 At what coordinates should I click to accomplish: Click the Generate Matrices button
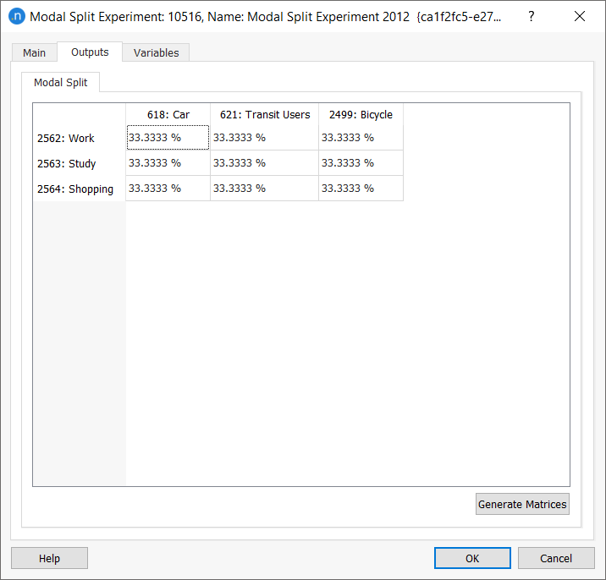(x=522, y=504)
